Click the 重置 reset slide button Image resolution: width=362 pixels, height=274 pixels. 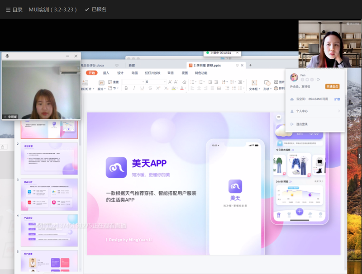tap(114, 82)
